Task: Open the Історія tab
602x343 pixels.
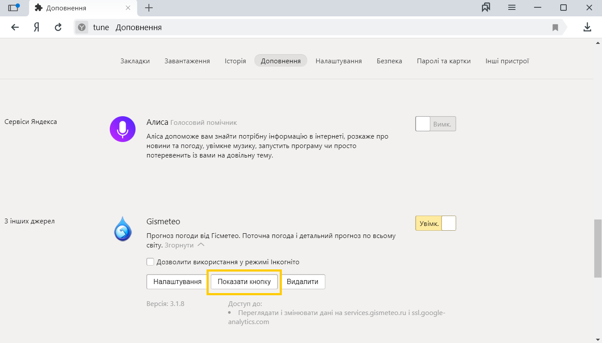Action: click(x=235, y=61)
